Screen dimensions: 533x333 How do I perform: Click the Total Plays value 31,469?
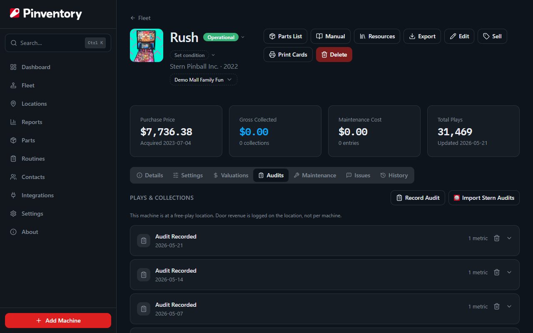pyautogui.click(x=455, y=132)
